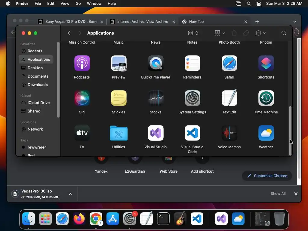
Task: Open the Utilities folder
Action: (119, 133)
